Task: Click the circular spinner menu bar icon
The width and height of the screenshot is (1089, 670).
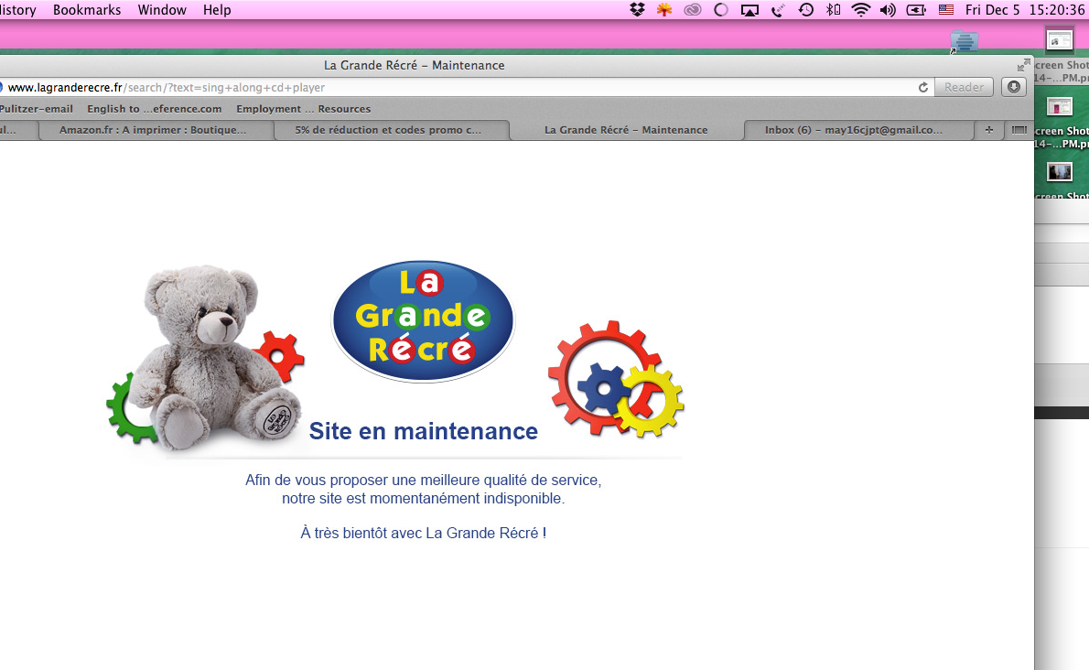Action: 721,10
